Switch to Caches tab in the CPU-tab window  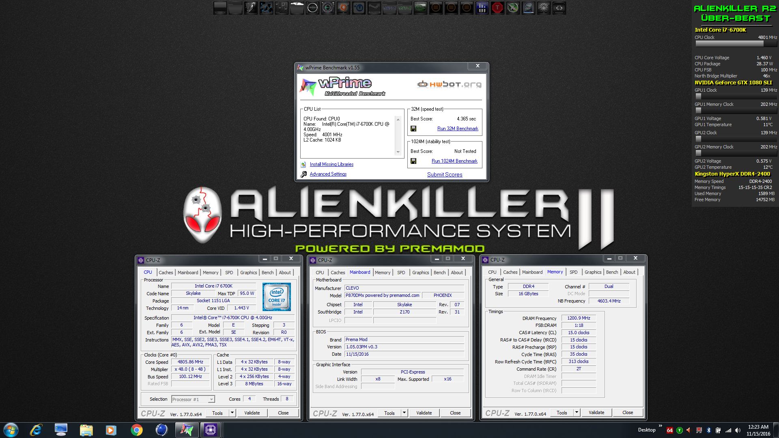(166, 273)
